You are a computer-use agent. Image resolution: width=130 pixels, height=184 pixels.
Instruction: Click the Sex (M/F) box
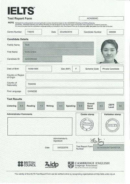[x=76, y=69]
